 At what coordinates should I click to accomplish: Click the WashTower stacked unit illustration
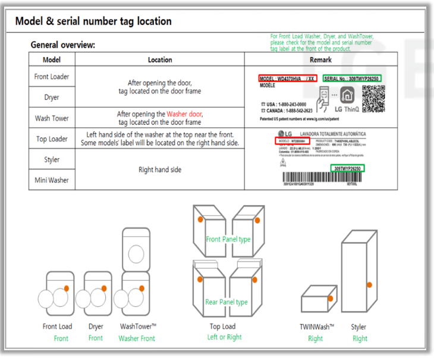[x=133, y=272]
